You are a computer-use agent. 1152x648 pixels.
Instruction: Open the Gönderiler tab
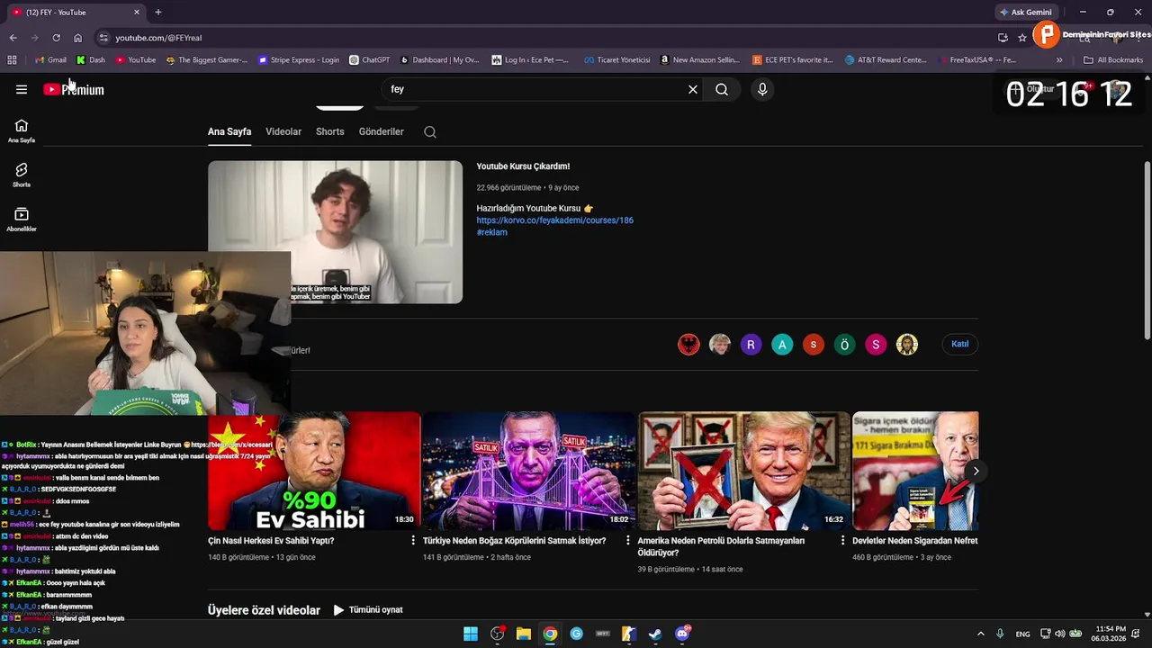pyautogui.click(x=382, y=131)
